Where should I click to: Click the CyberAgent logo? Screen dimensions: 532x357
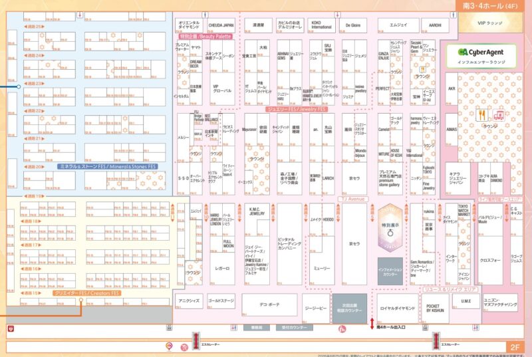point(481,53)
